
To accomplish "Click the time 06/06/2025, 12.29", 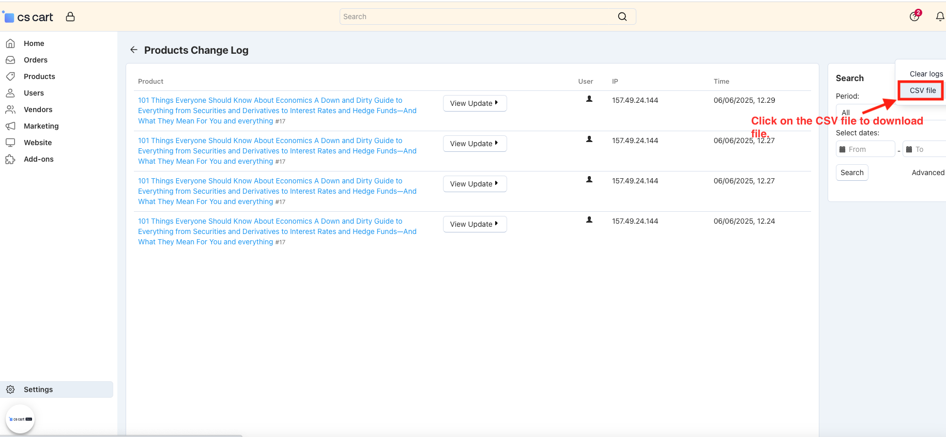I will pyautogui.click(x=744, y=100).
